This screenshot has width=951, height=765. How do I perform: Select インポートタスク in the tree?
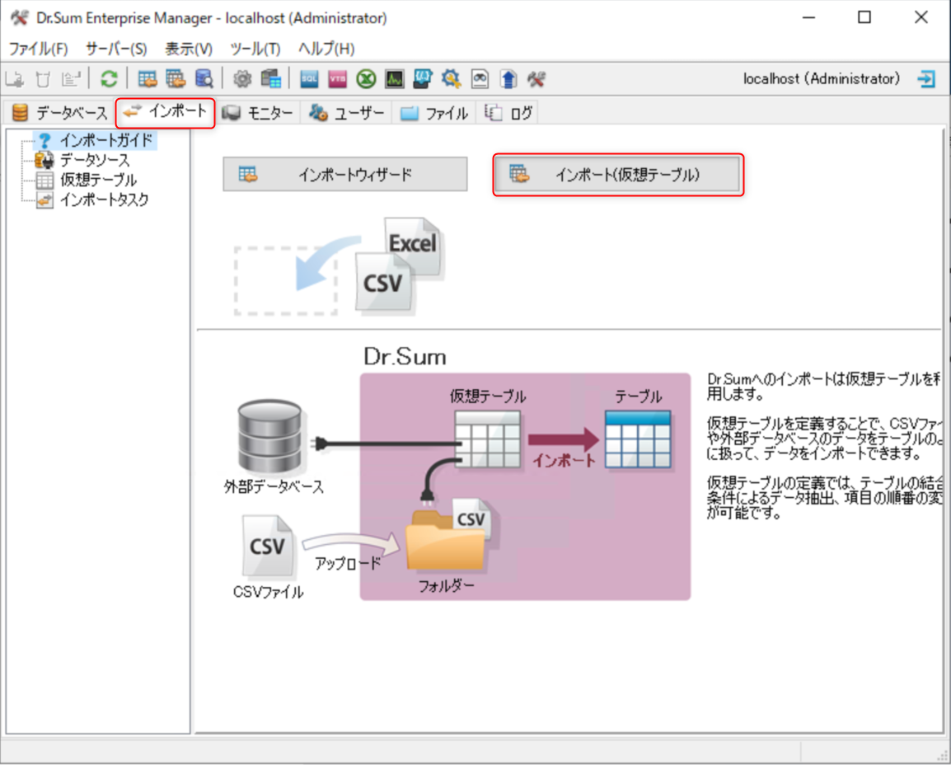tap(104, 199)
